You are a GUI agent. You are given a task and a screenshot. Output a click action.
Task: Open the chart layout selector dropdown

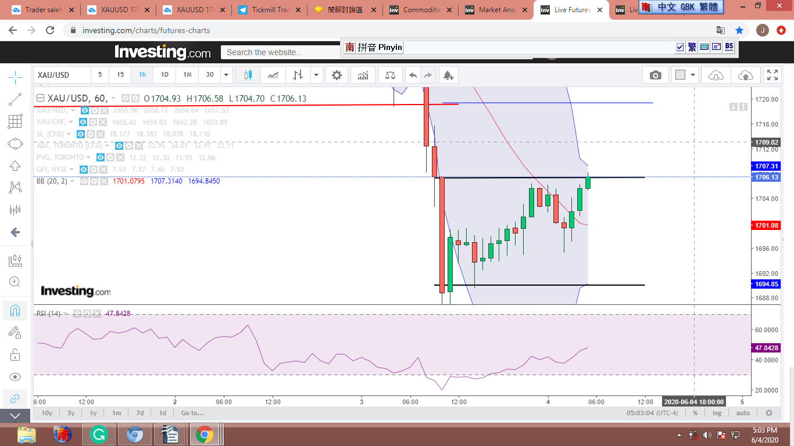(x=693, y=75)
